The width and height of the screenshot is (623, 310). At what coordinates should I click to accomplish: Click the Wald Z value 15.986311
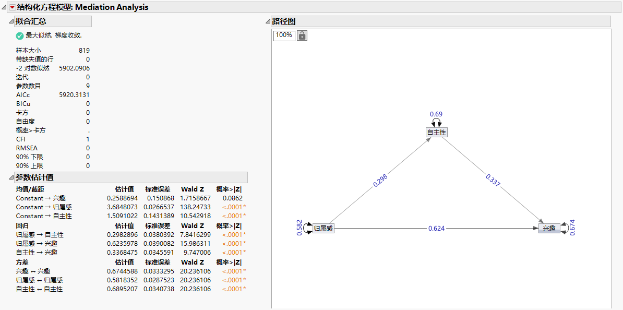pyautogui.click(x=196, y=244)
